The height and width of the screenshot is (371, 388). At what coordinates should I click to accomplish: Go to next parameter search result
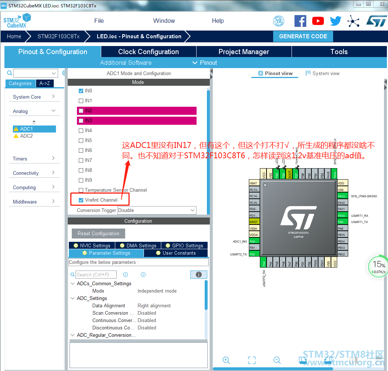pyautogui.click(x=143, y=275)
